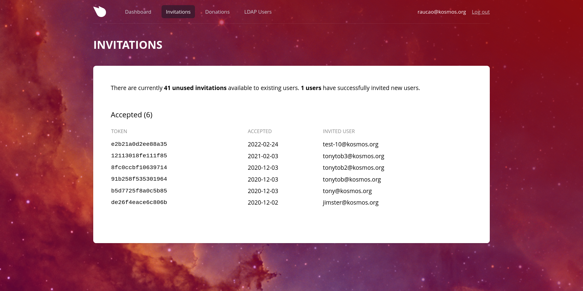583x291 pixels.
Task: Open the Dashboard tab
Action: coord(138,12)
